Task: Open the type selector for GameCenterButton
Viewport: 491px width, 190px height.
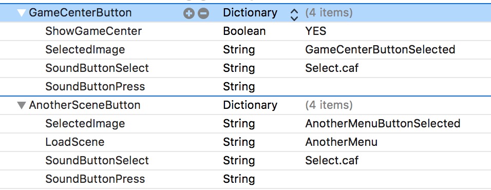Action: (x=294, y=14)
